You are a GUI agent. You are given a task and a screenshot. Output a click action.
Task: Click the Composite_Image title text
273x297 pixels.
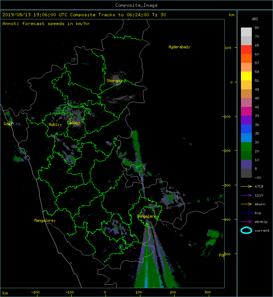coord(136,5)
